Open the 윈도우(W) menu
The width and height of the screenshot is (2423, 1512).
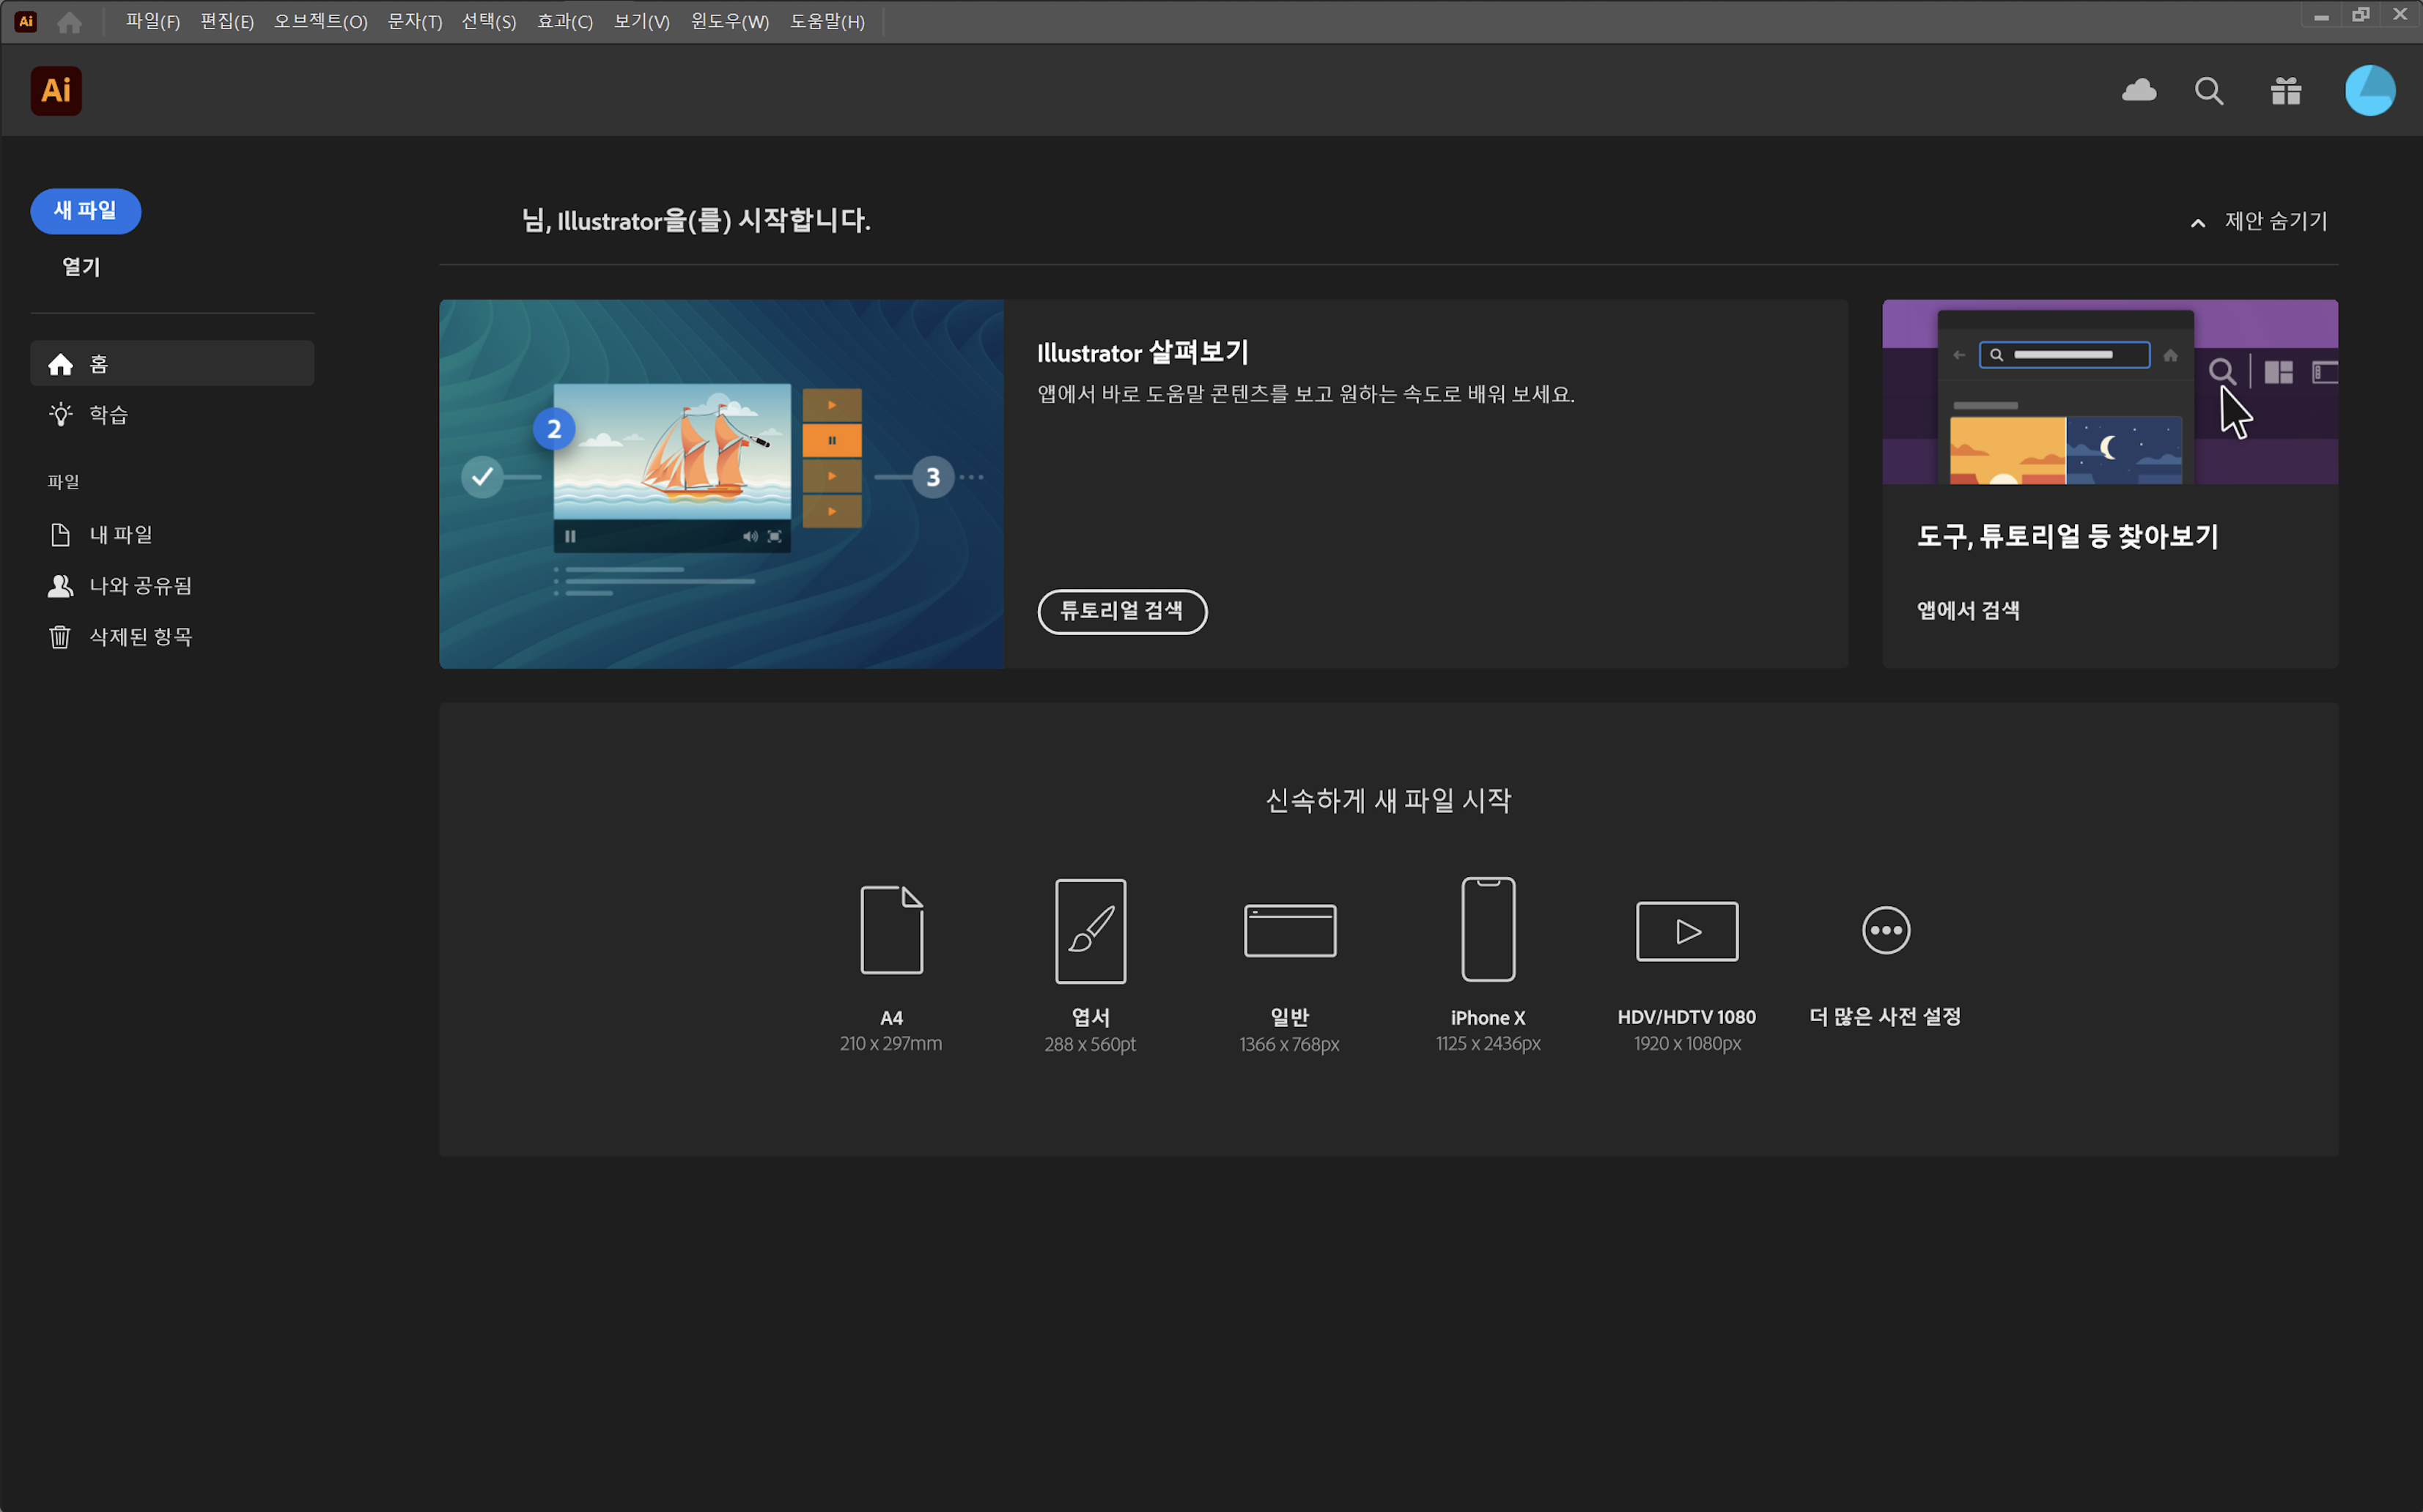[729, 22]
